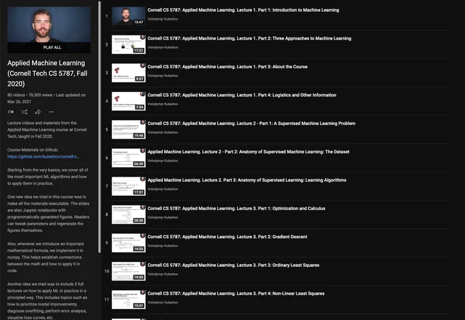465x320 pixels.
Task: Click Volodymyr Kuleshov channel under About the Course
Action: tap(163, 76)
